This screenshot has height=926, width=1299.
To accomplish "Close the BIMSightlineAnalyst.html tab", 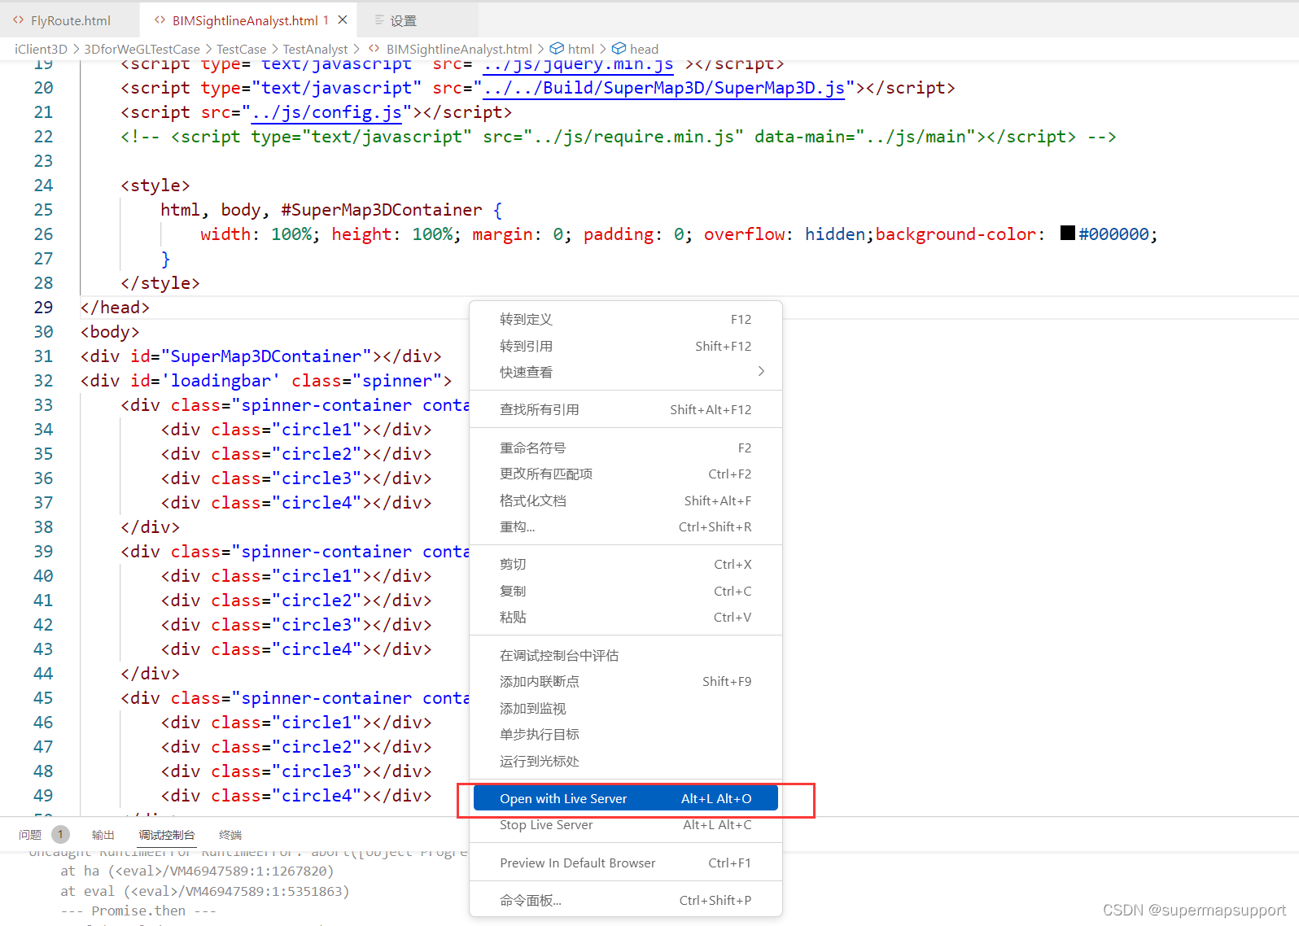I will click(x=343, y=20).
